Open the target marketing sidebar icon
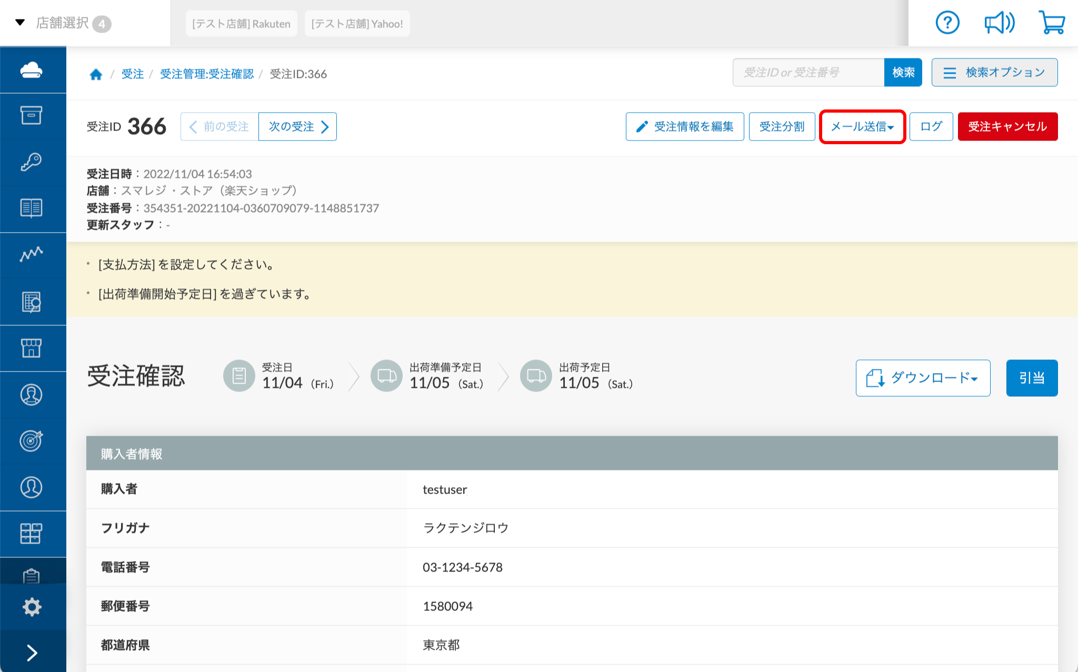Screen dimensions: 1078x672 (x=32, y=440)
